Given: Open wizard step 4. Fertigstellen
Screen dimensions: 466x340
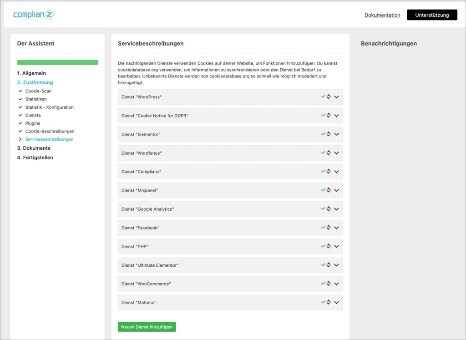Looking at the screenshot, I should (35, 157).
